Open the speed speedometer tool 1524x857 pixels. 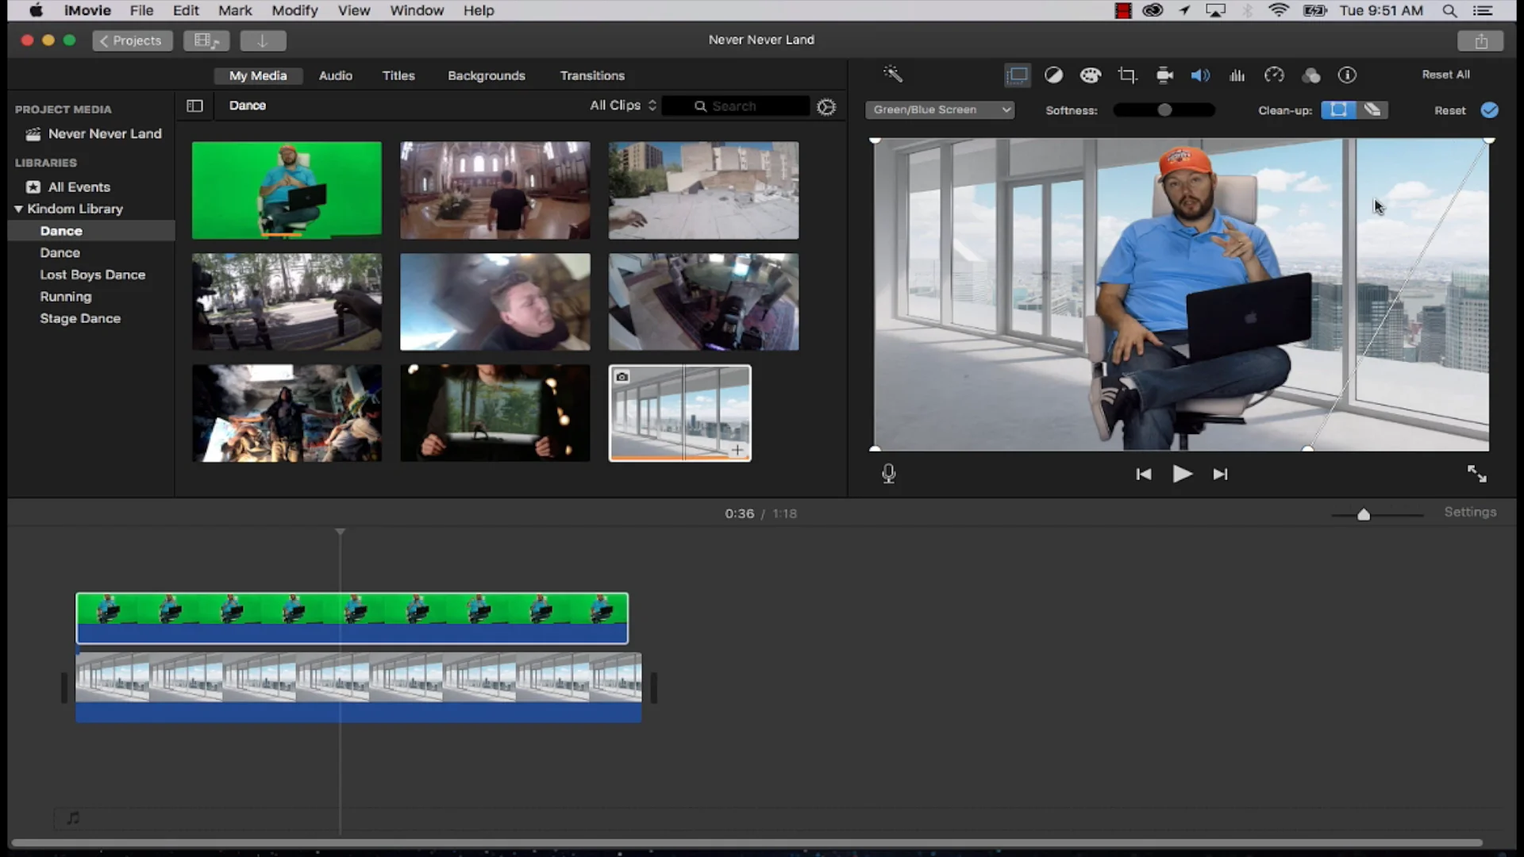click(x=1274, y=75)
